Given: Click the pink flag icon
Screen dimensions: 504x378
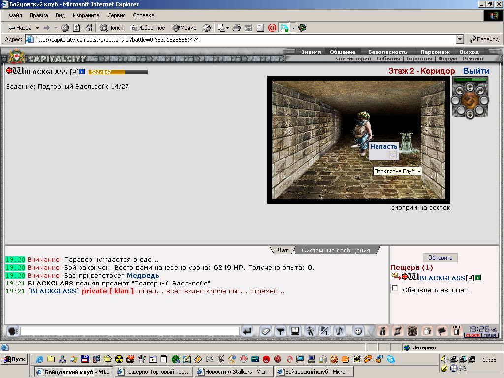Looking at the screenshot, I should tap(442, 331).
